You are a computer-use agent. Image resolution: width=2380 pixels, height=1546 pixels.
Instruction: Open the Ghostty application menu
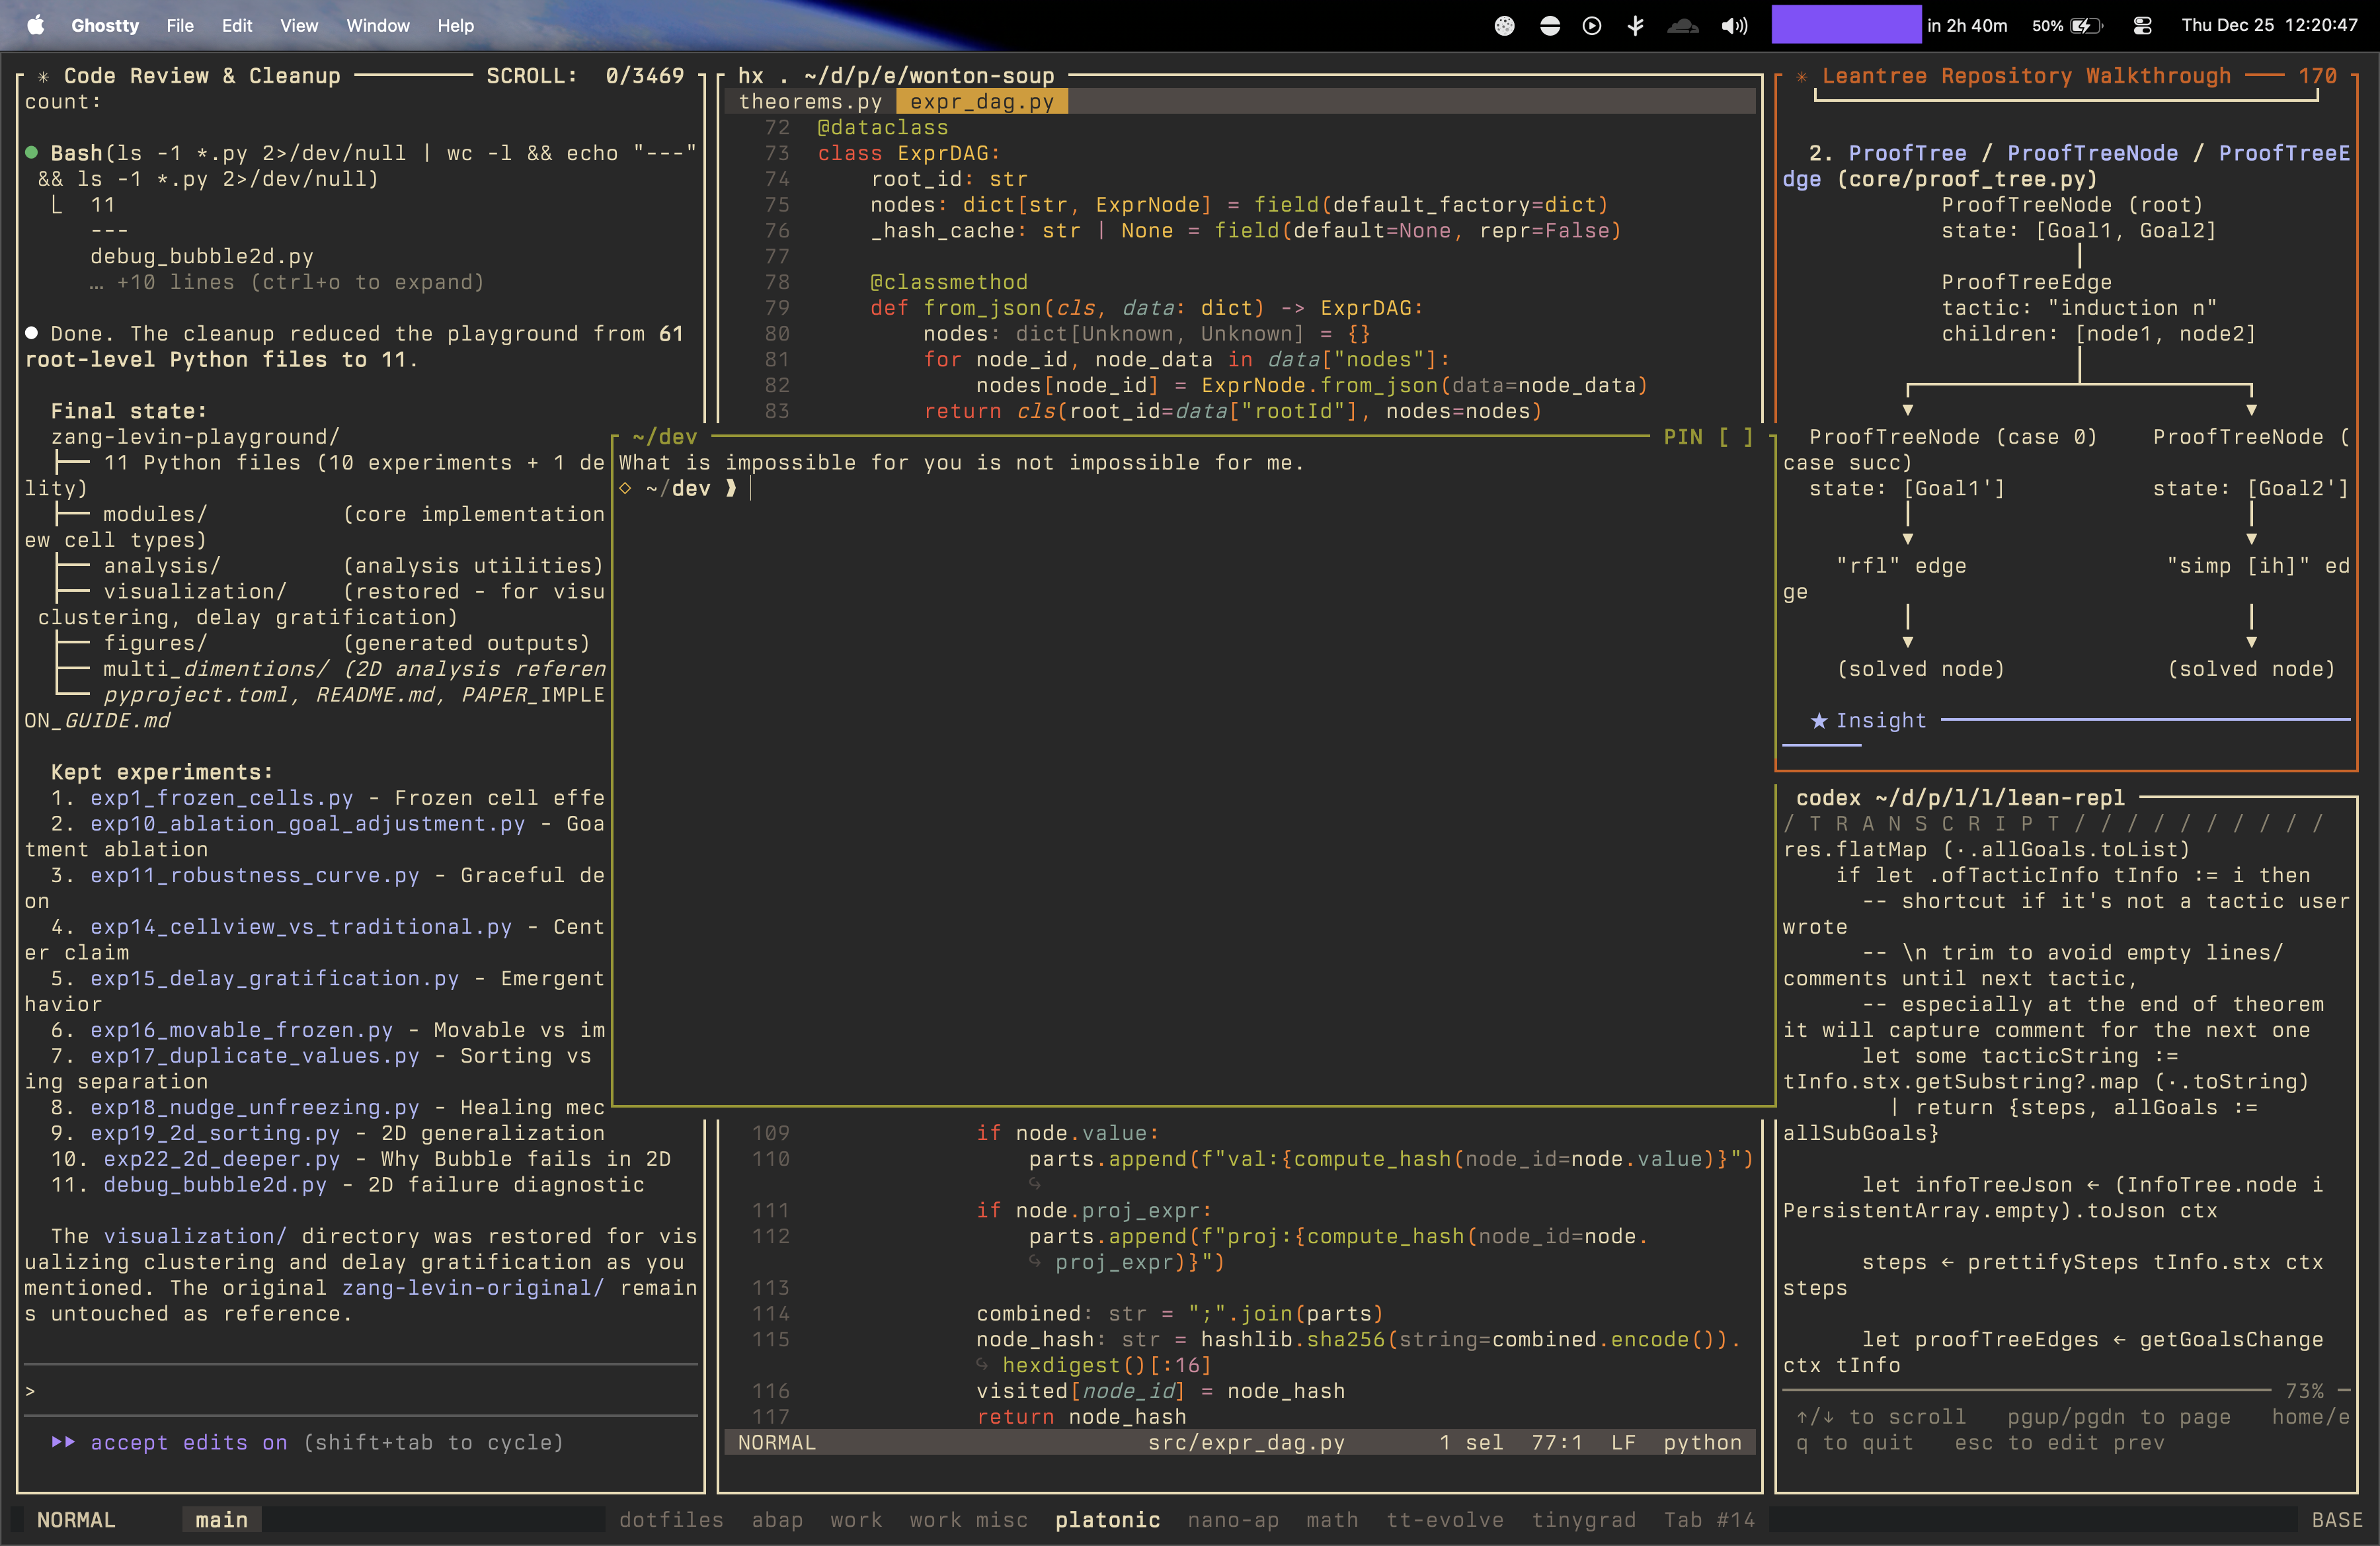click(105, 25)
